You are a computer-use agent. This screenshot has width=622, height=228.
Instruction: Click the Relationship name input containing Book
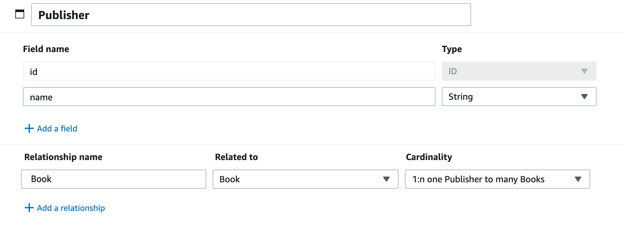pos(114,179)
